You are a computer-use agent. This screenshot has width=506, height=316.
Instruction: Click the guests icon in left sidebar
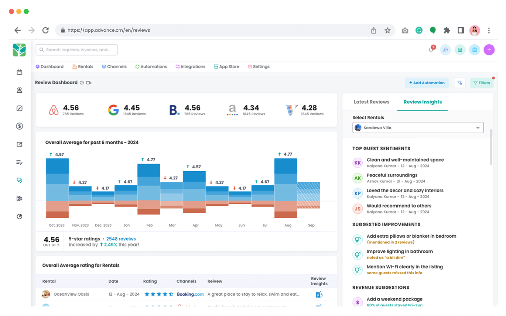(20, 90)
